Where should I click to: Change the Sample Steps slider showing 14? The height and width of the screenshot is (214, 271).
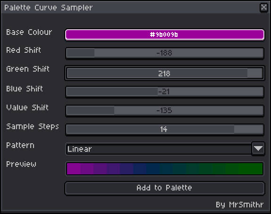164,129
